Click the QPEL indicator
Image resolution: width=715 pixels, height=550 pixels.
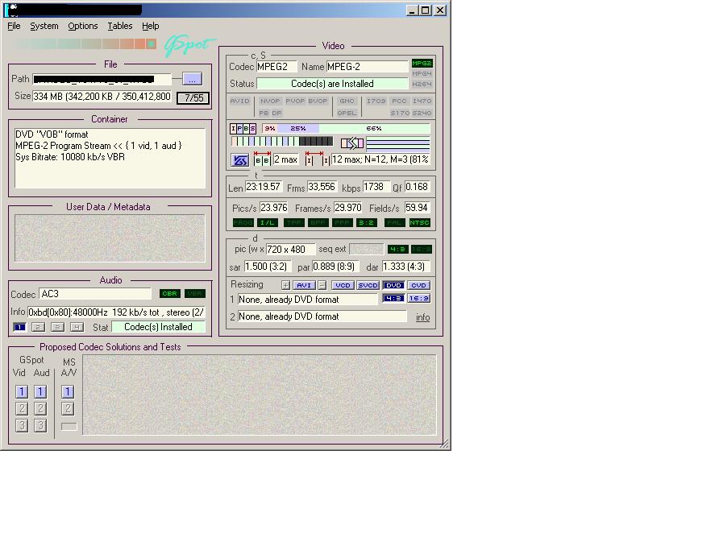(x=347, y=113)
